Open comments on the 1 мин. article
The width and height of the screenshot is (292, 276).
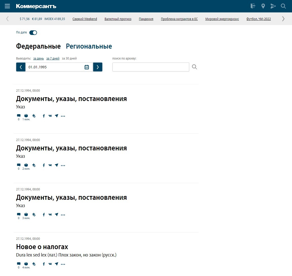[x=19, y=116]
